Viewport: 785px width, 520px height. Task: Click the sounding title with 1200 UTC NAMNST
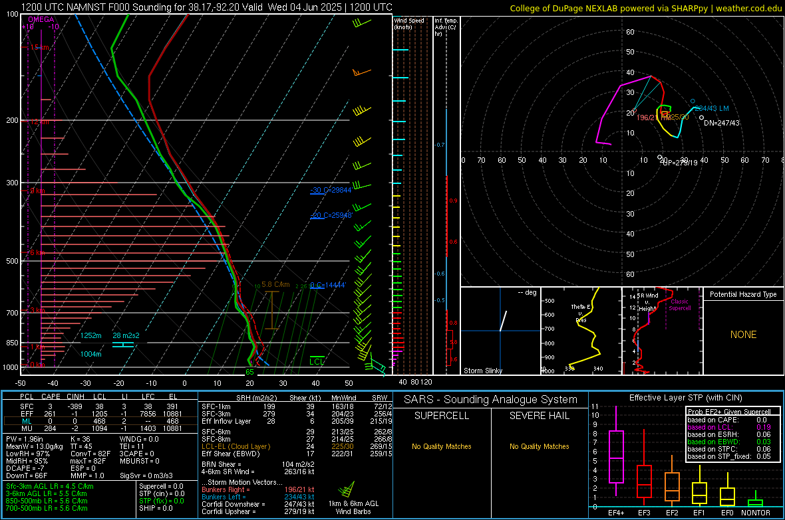(207, 7)
